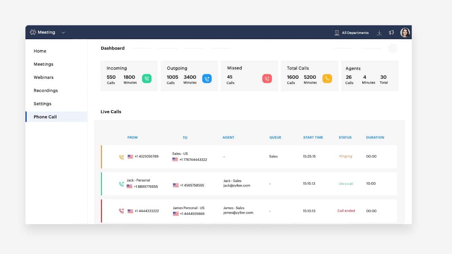Click the yellow Total Calls phone icon
452x254 pixels.
coord(327,78)
